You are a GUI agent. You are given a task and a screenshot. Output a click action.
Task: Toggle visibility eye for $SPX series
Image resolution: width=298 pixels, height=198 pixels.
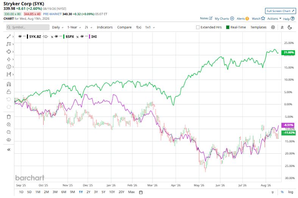click(56, 36)
